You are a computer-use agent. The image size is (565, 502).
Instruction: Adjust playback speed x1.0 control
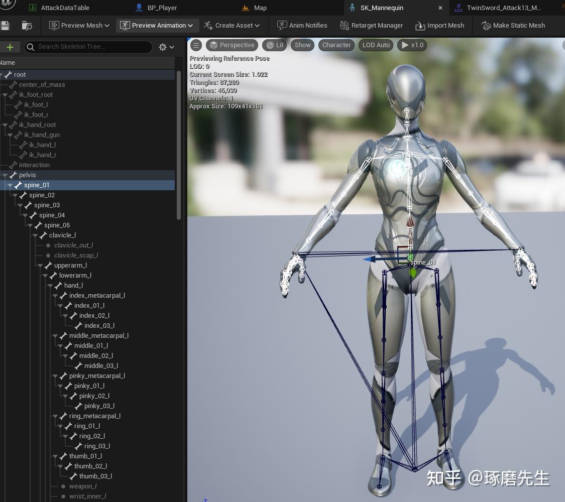pos(412,45)
